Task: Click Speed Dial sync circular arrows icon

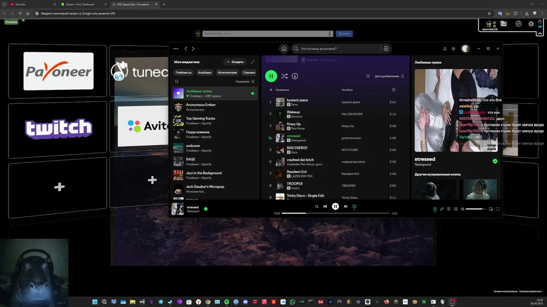Action: point(518,24)
